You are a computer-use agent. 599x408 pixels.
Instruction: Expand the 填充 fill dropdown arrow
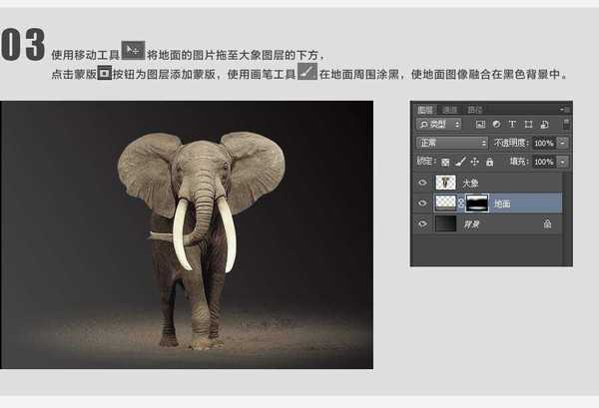(x=563, y=162)
